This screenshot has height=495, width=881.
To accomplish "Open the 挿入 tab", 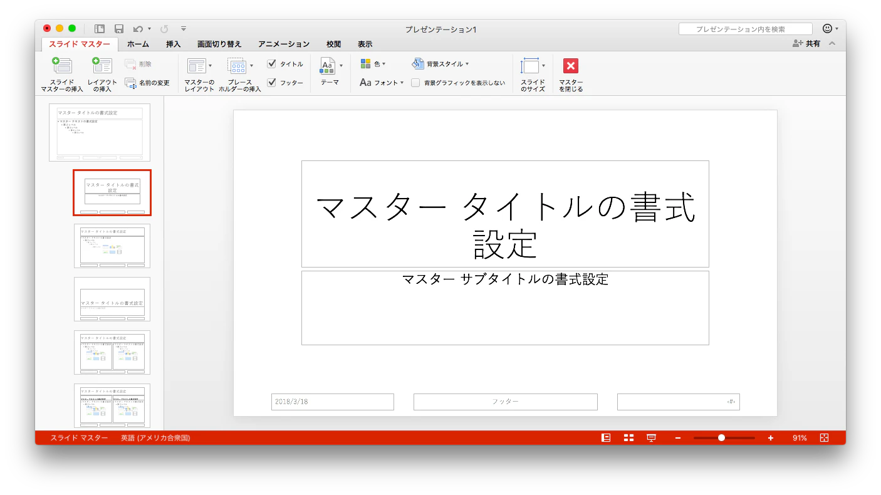I will pyautogui.click(x=173, y=44).
